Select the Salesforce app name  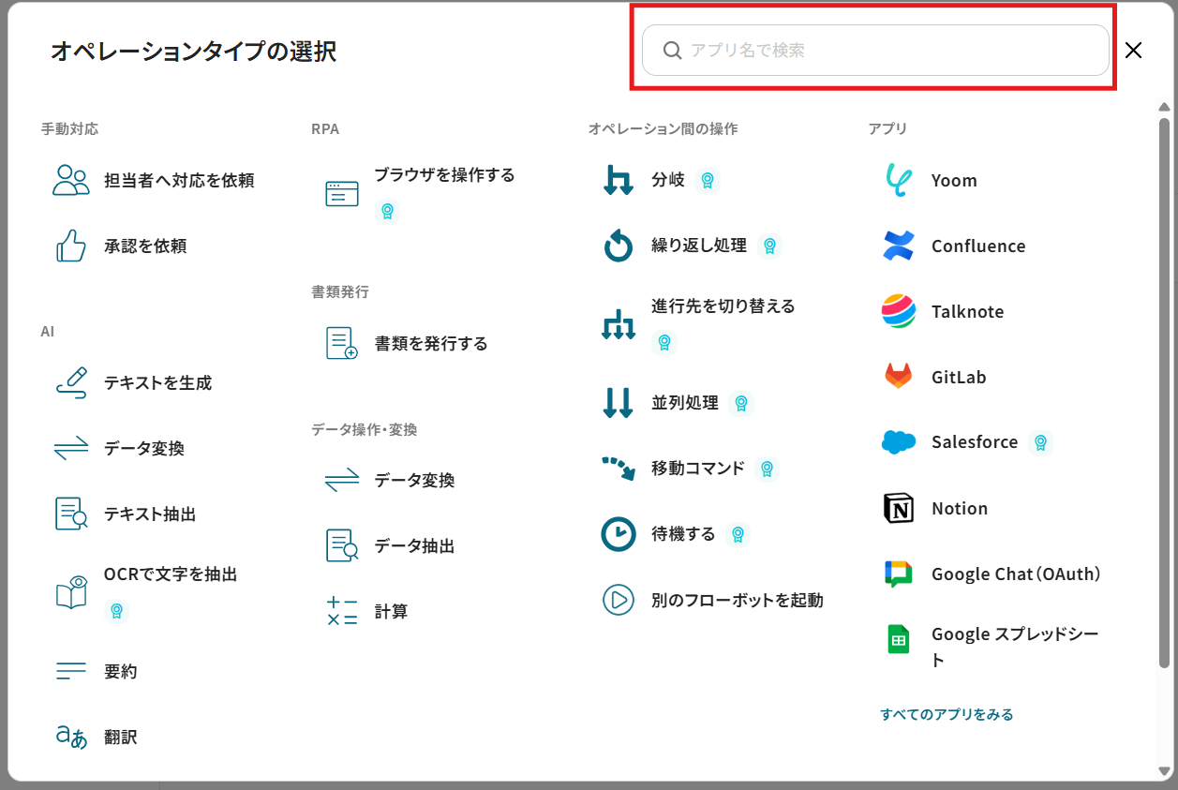(x=975, y=441)
